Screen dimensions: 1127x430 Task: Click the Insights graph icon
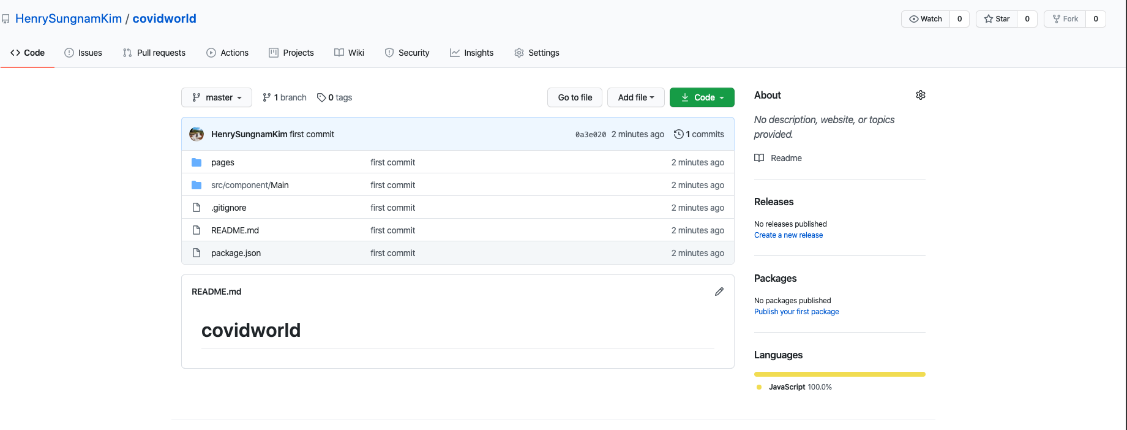pos(455,53)
